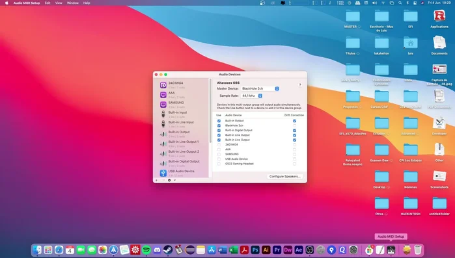This screenshot has height=258, width=455.
Task: Open Discord from the Dock
Action: [157, 250]
